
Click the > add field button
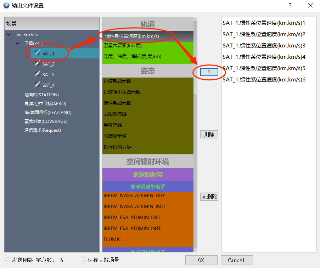(209, 72)
